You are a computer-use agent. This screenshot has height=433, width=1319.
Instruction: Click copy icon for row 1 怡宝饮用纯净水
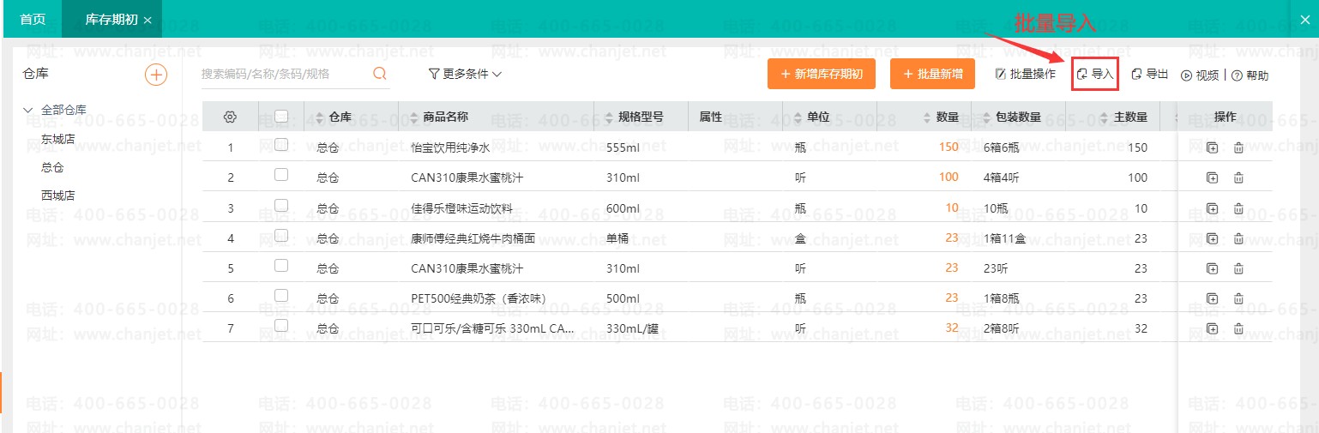tap(1212, 148)
